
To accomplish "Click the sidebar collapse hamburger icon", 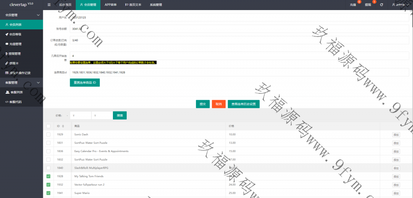I will coord(49,5).
